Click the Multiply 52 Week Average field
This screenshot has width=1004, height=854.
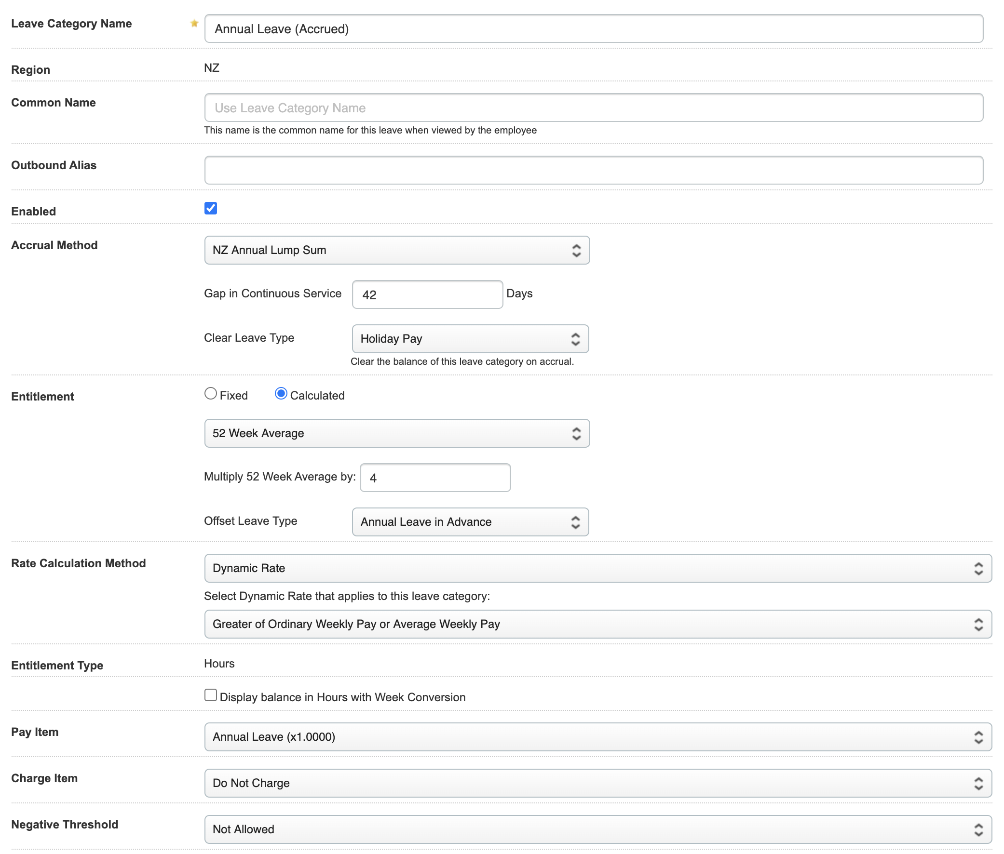click(x=434, y=478)
